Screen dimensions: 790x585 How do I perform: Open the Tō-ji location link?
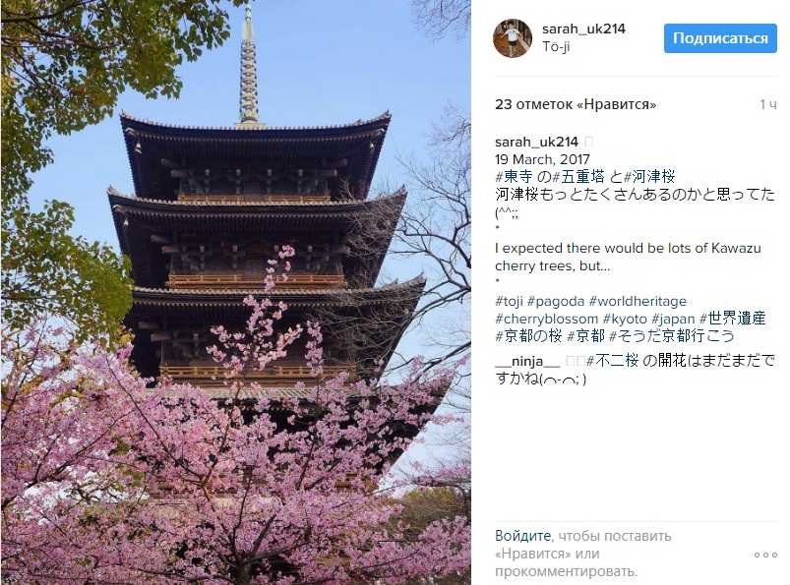556,46
